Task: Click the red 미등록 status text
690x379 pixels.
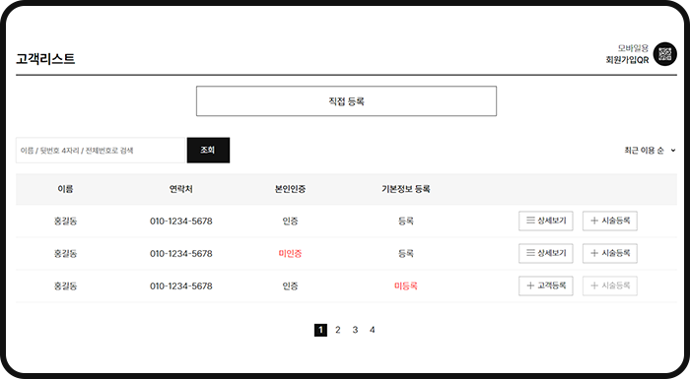Action: 406,285
